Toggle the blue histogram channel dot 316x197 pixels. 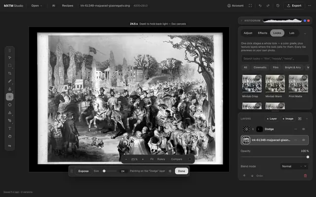(x=305, y=21)
